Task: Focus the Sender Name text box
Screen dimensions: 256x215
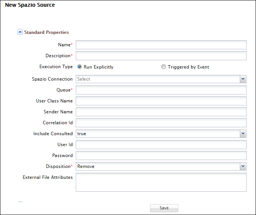Action: (x=161, y=112)
